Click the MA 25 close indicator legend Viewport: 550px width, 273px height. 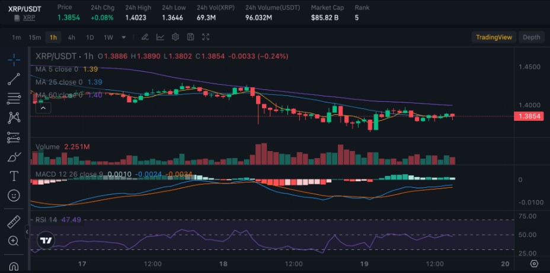69,82
